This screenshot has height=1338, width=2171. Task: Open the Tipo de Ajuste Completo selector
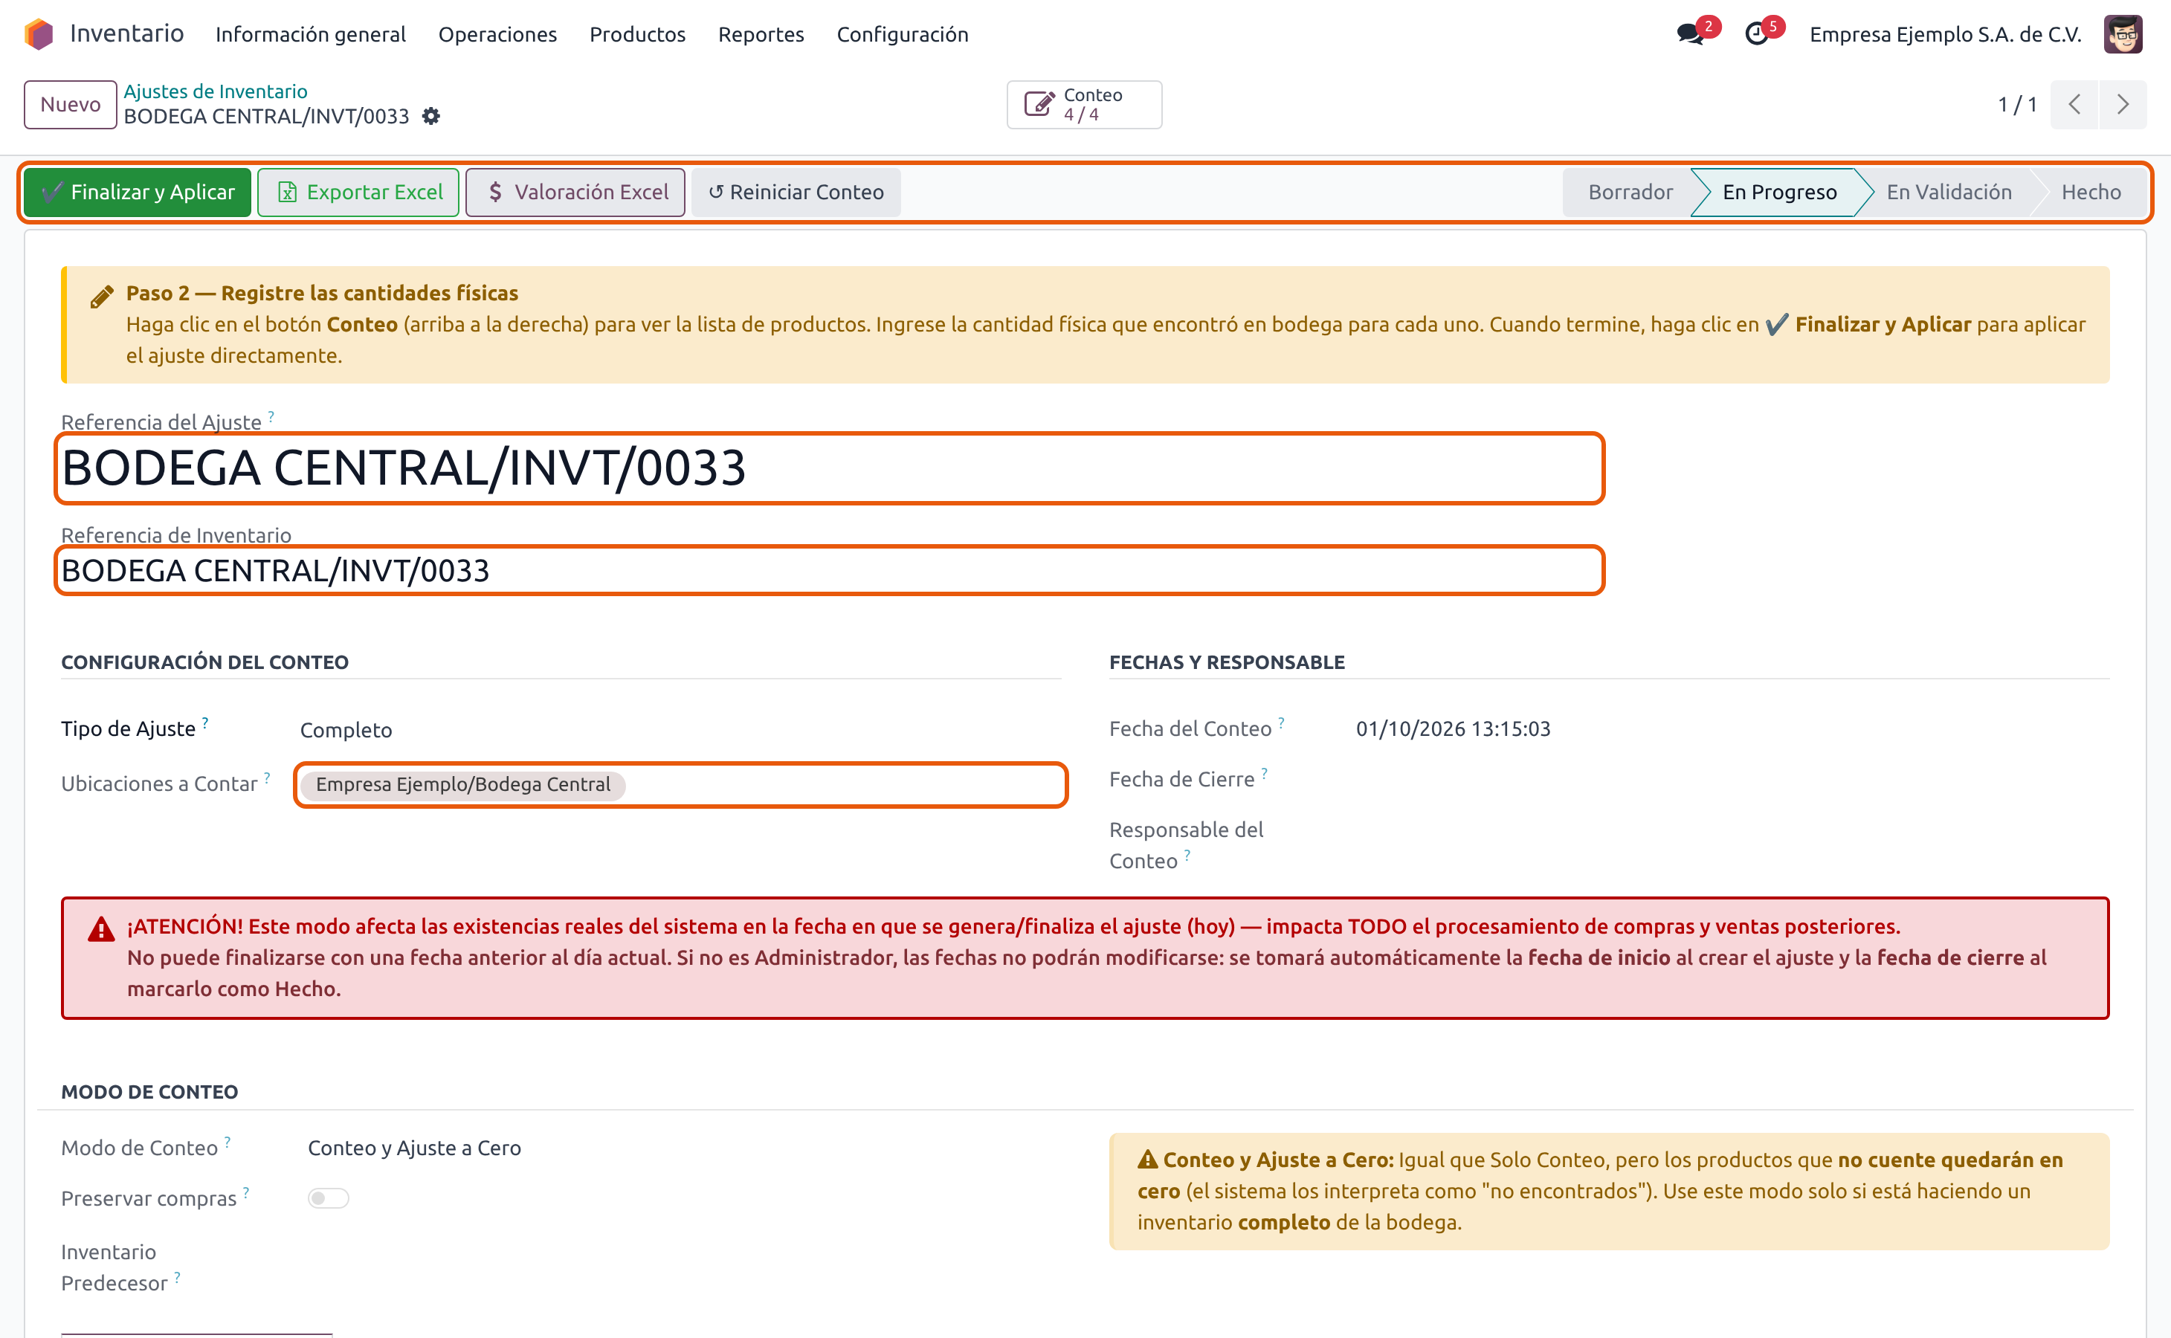(345, 730)
